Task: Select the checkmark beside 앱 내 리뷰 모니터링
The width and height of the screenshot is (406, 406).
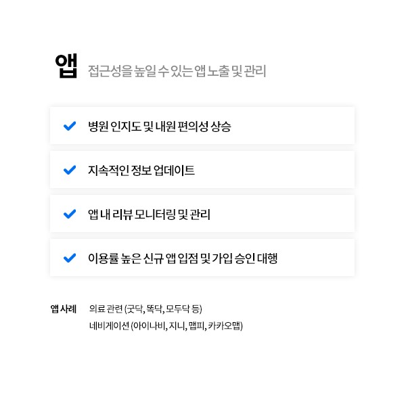Action: pyautogui.click(x=69, y=214)
